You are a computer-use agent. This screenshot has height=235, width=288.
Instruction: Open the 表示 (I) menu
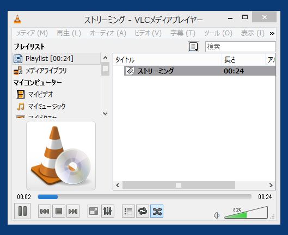[253, 33]
